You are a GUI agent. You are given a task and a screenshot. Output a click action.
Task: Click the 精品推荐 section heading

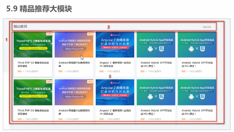(21, 26)
